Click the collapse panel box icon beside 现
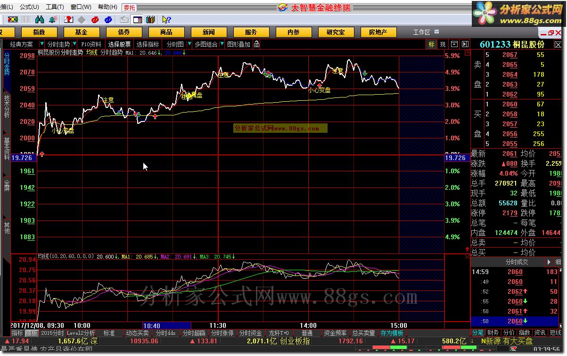This screenshot has height=356, width=567. point(454,44)
